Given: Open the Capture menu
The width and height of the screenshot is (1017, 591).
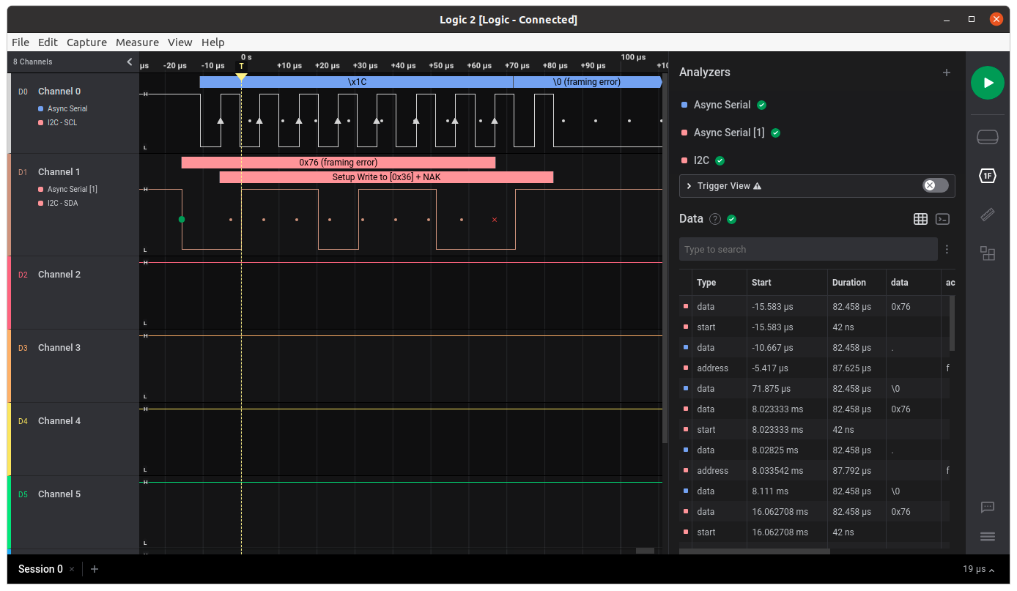Looking at the screenshot, I should [86, 42].
